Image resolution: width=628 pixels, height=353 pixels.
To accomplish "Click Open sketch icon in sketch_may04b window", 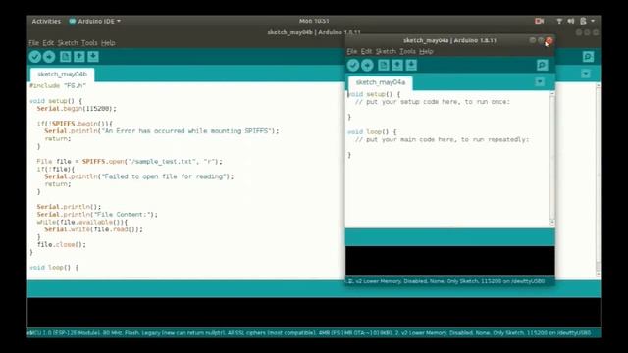I will click(x=79, y=57).
